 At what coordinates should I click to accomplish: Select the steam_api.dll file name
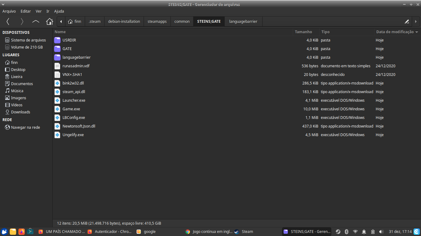click(x=74, y=92)
